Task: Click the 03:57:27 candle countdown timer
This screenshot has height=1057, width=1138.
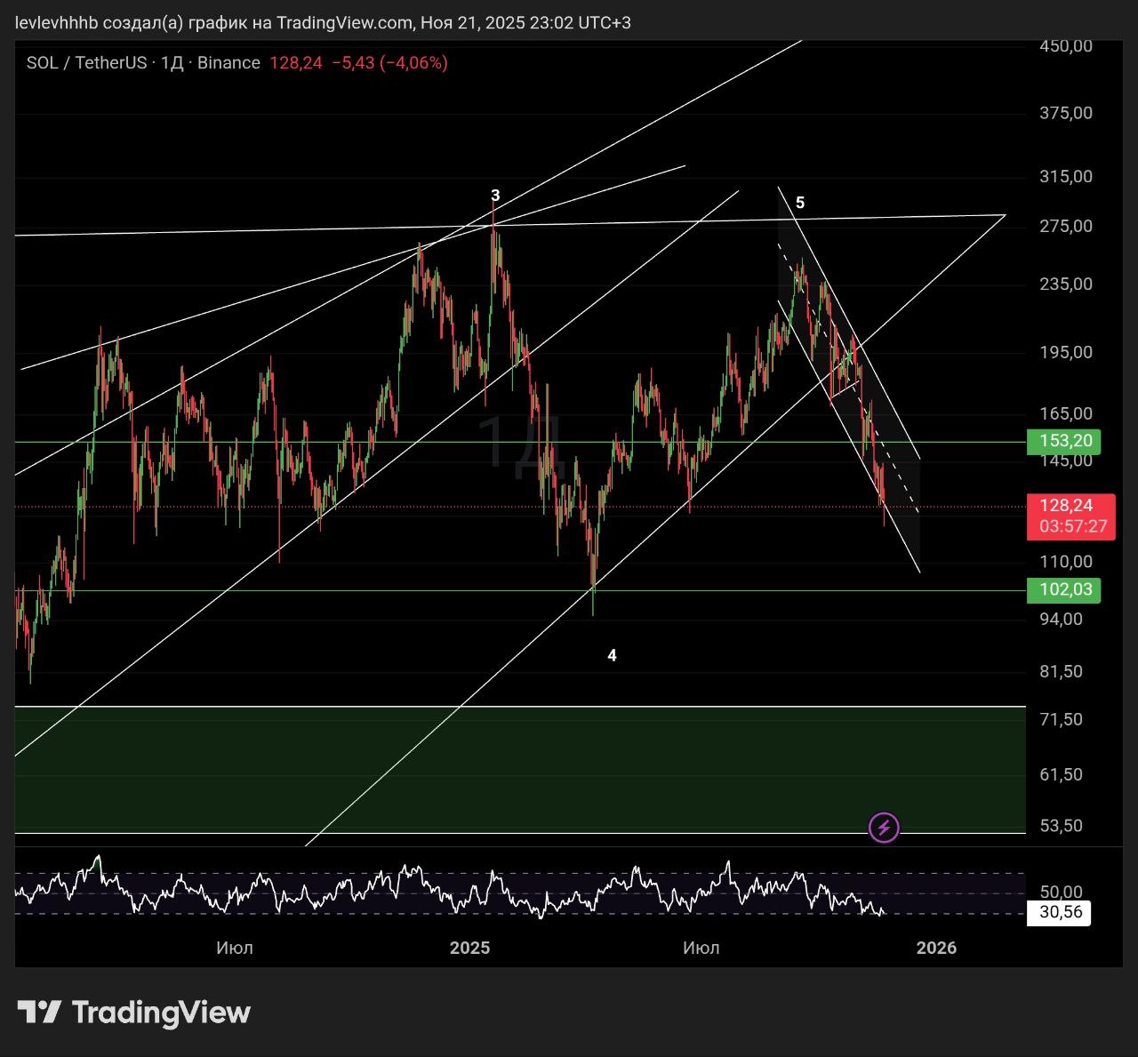Action: [x=1072, y=526]
